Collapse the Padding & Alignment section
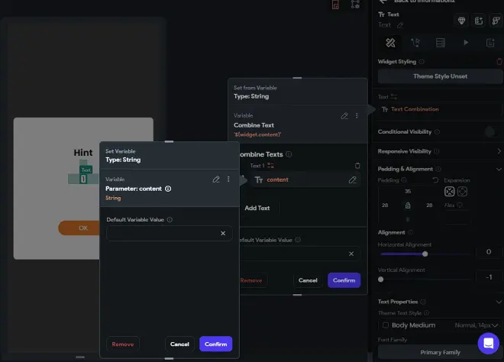The height and width of the screenshot is (362, 504). coord(499,169)
